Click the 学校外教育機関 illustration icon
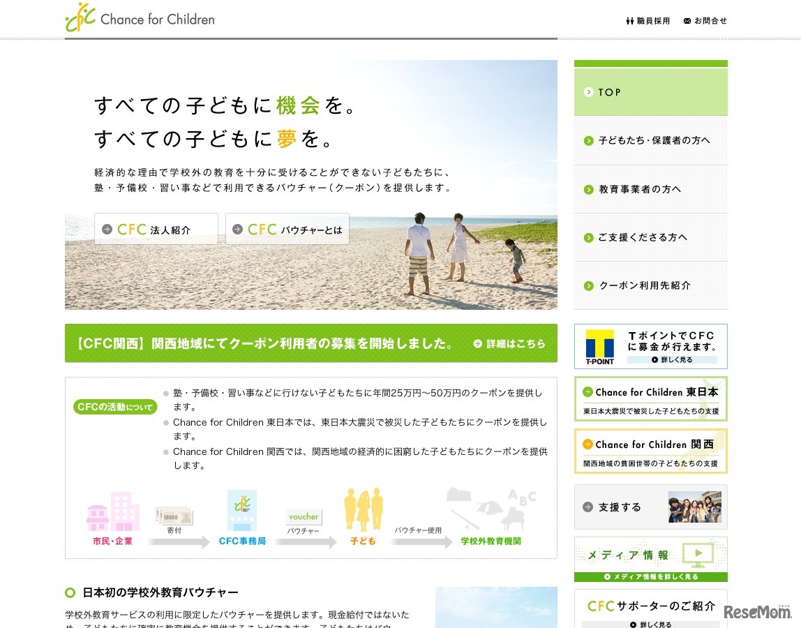The image size is (801, 628). pyautogui.click(x=491, y=510)
